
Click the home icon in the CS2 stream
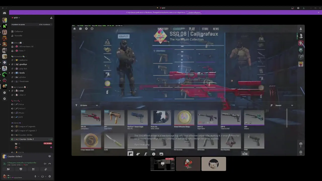click(74, 29)
